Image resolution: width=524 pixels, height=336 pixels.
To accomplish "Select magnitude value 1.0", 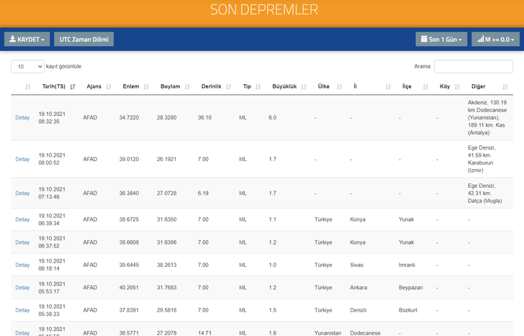I will pyautogui.click(x=272, y=265).
